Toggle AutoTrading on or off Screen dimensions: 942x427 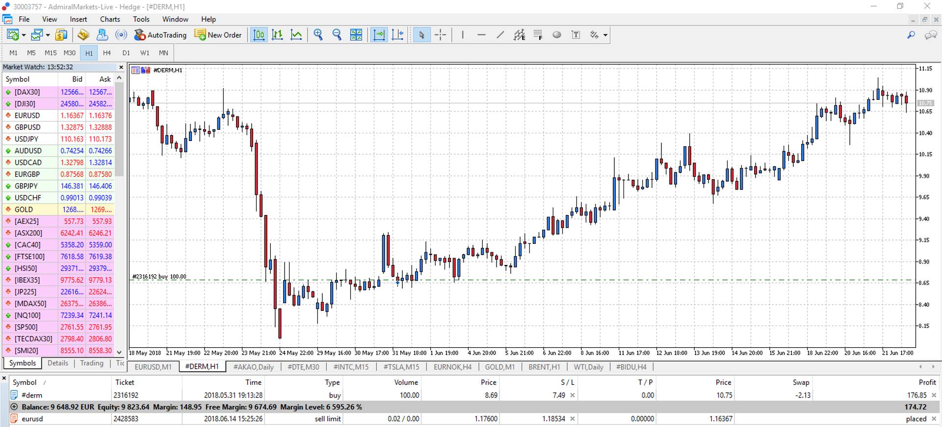[160, 35]
